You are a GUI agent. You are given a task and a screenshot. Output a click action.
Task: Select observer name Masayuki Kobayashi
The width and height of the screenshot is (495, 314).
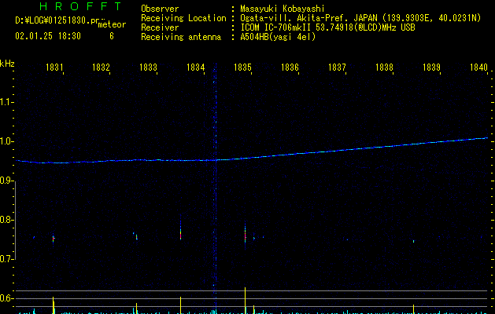tap(283, 9)
